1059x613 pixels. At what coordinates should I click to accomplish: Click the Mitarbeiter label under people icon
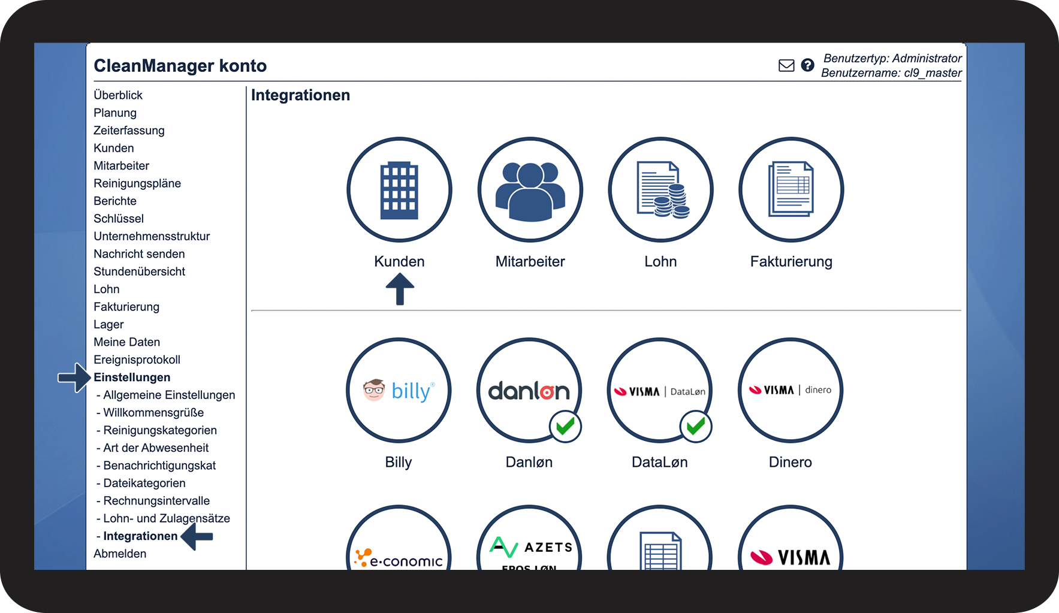530,262
